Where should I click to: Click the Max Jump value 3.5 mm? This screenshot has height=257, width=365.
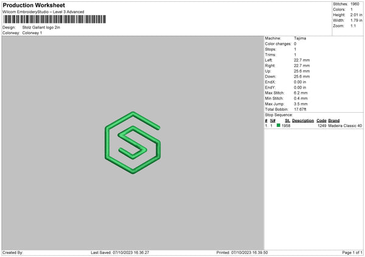click(x=301, y=104)
